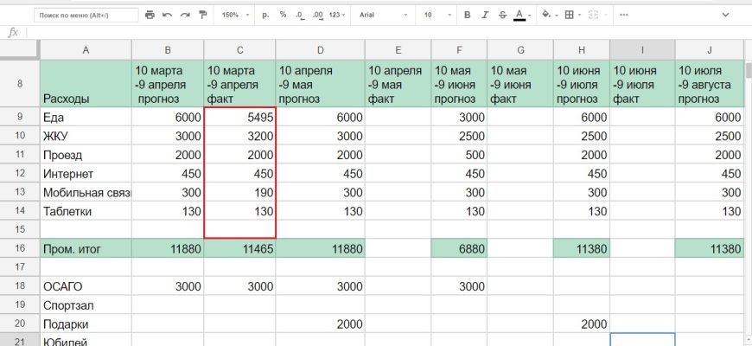Open the borders picker
This screenshot has height=346, width=752.
(568, 16)
